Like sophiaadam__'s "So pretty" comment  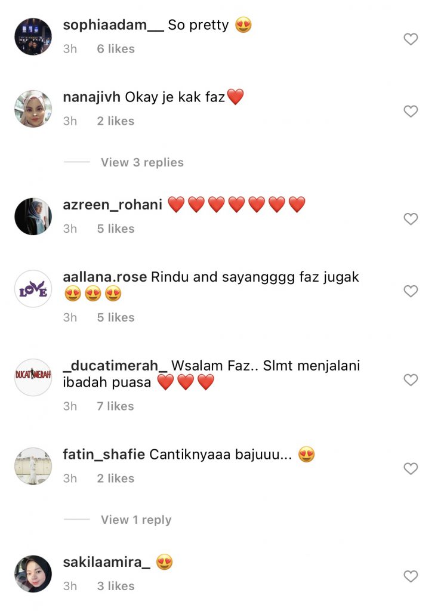[411, 39]
